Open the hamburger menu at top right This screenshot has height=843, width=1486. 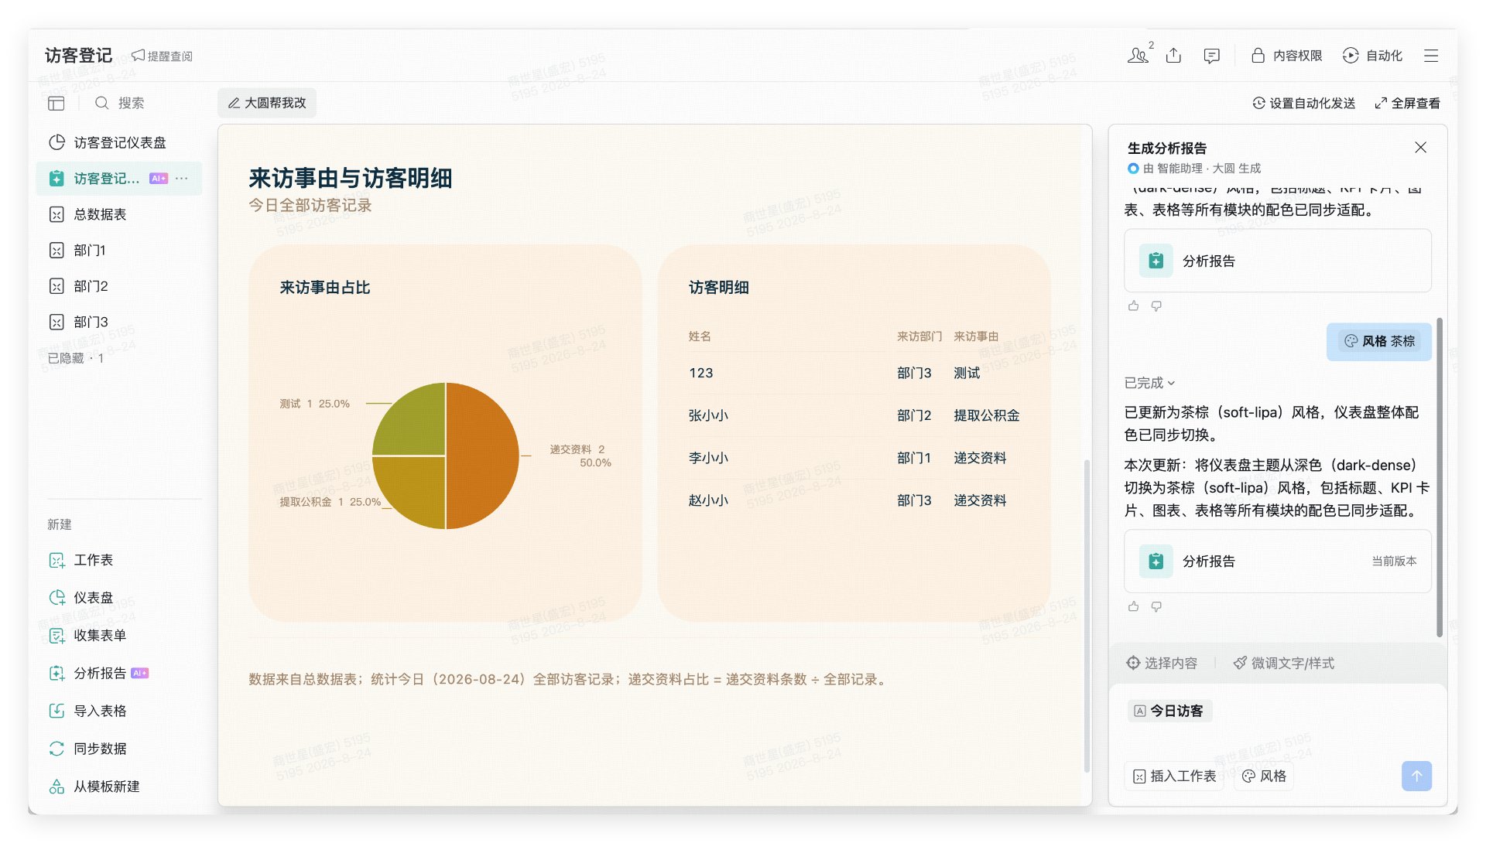(x=1431, y=56)
